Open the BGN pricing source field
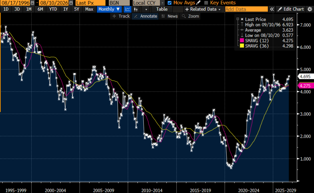The image size is (314, 193). 119,3
